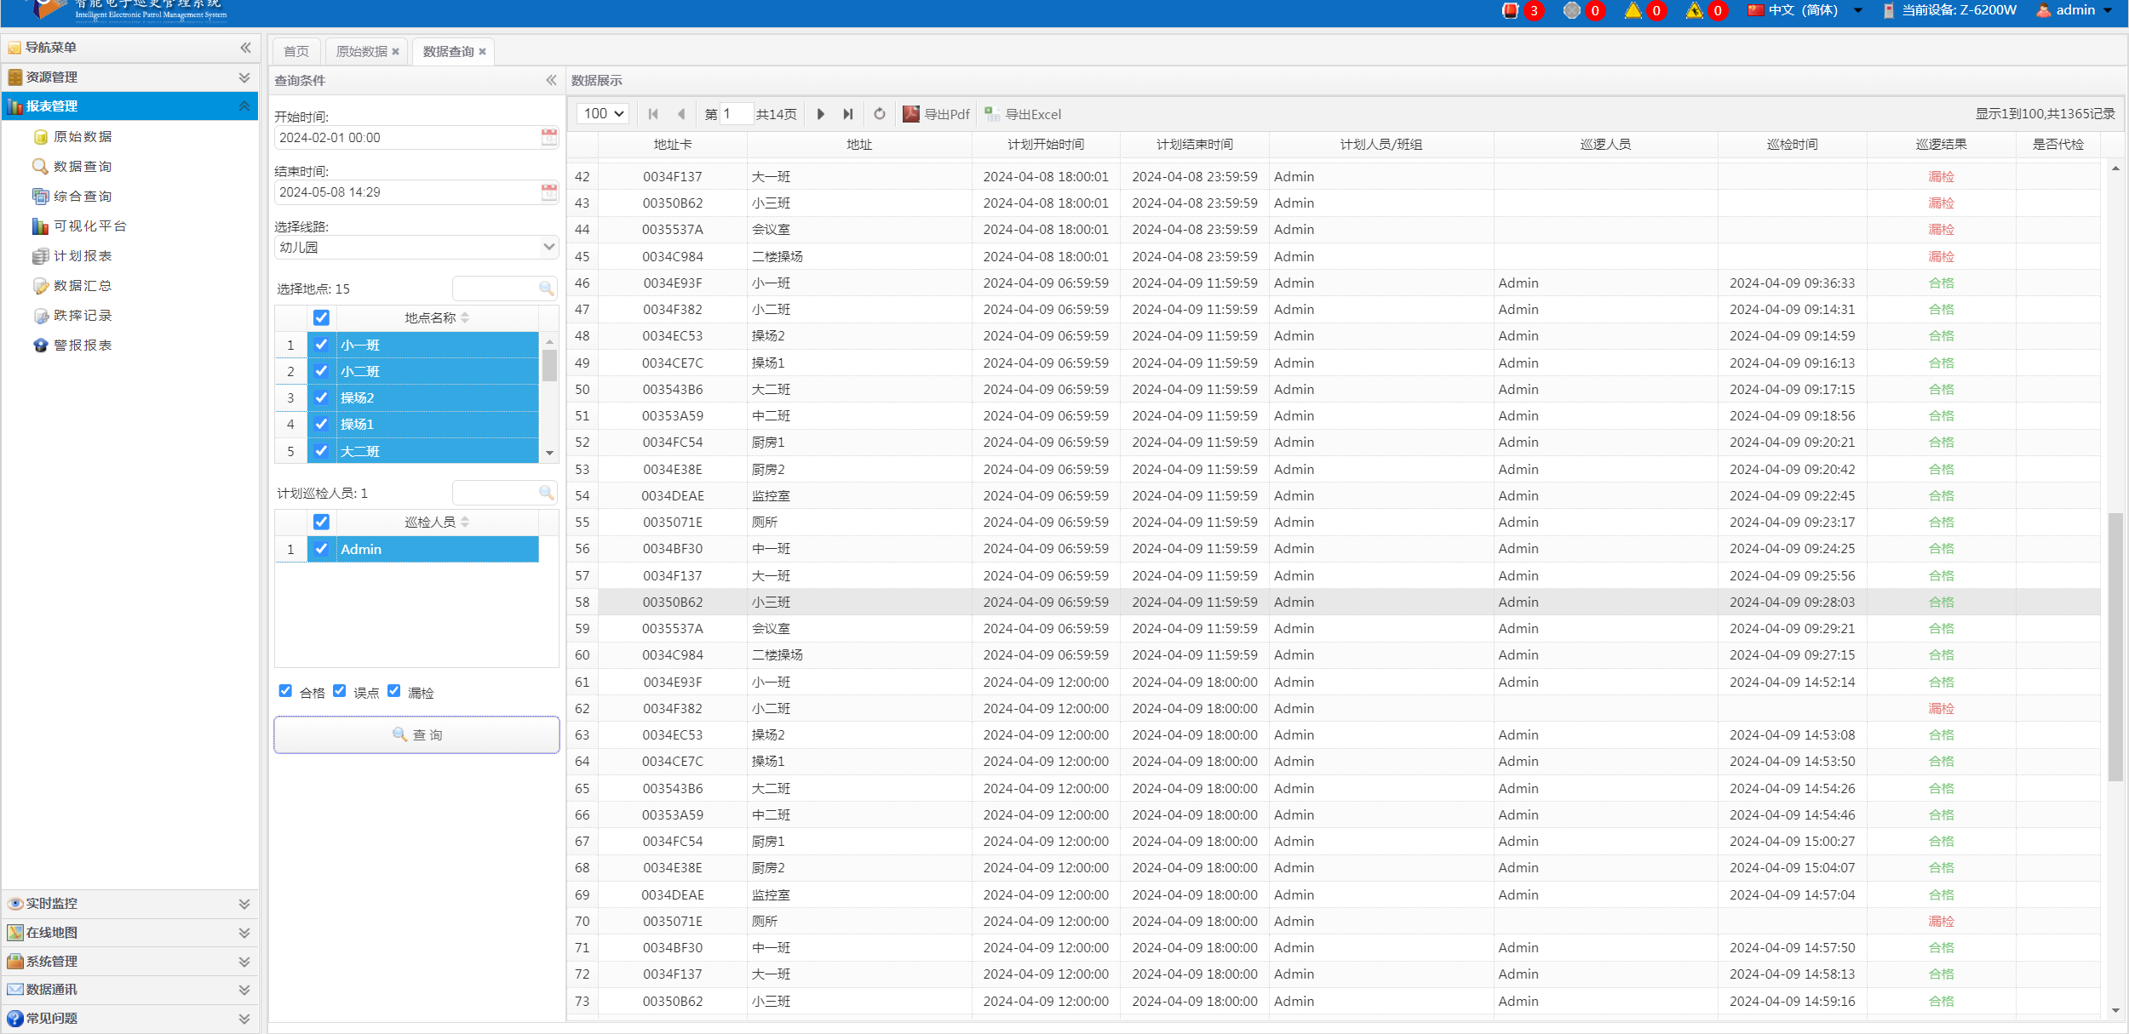Click the page number input field

tap(737, 114)
